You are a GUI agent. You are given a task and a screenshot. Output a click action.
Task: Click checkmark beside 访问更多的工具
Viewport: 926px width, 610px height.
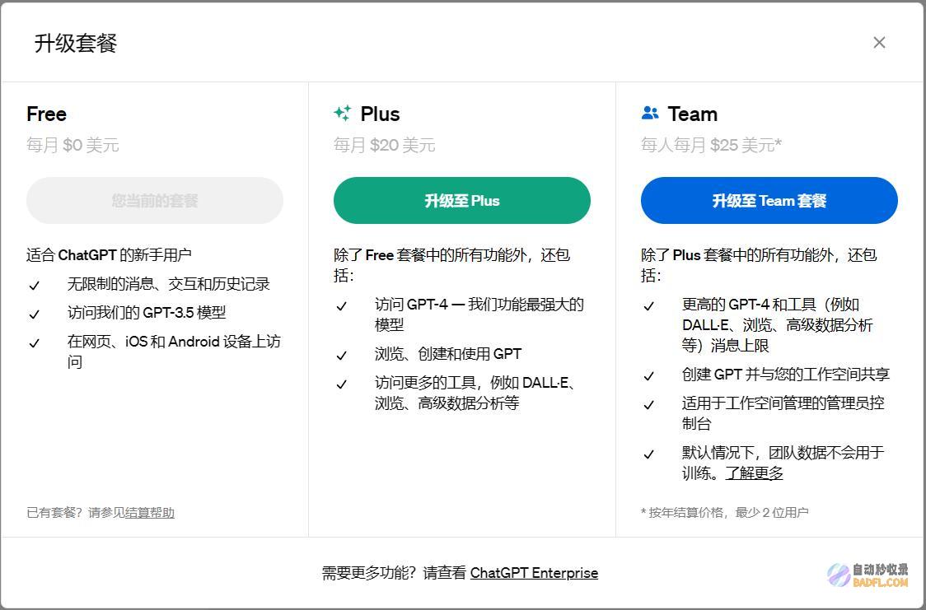pyautogui.click(x=341, y=384)
